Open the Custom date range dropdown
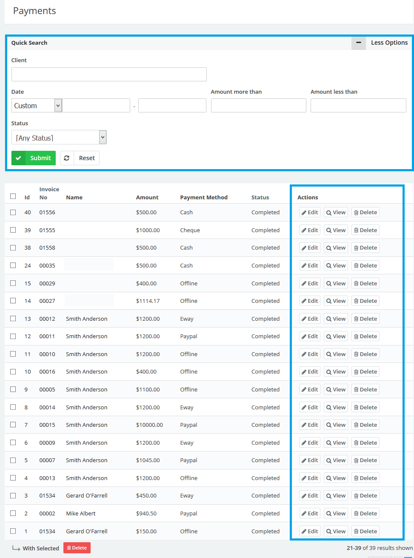Screen dimensions: 414x558 [x=37, y=106]
